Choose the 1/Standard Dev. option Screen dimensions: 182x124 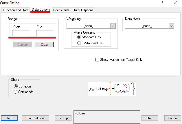(79, 43)
